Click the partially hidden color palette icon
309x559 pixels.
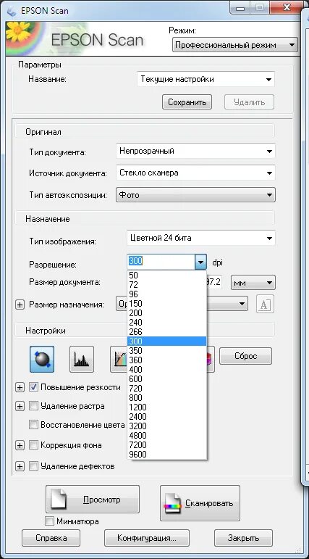tap(211, 359)
